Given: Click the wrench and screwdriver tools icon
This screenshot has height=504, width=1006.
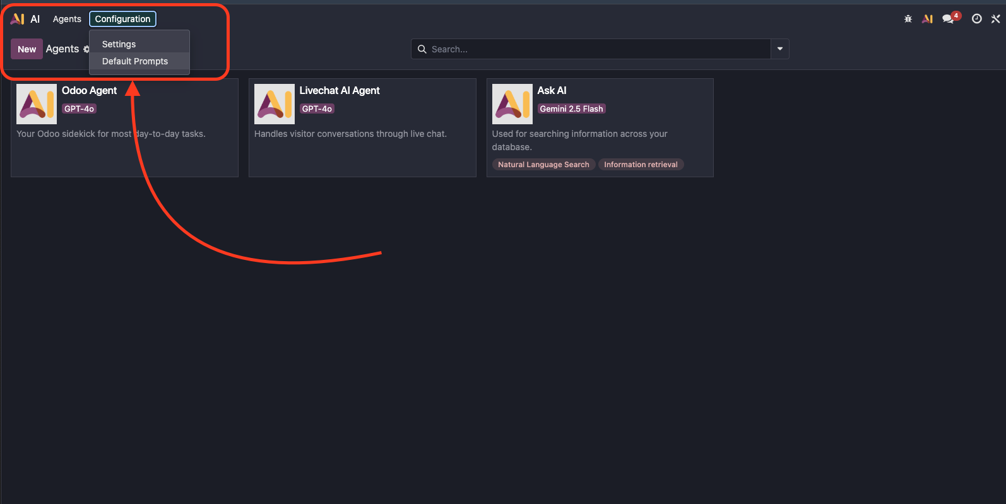Looking at the screenshot, I should click(x=995, y=19).
